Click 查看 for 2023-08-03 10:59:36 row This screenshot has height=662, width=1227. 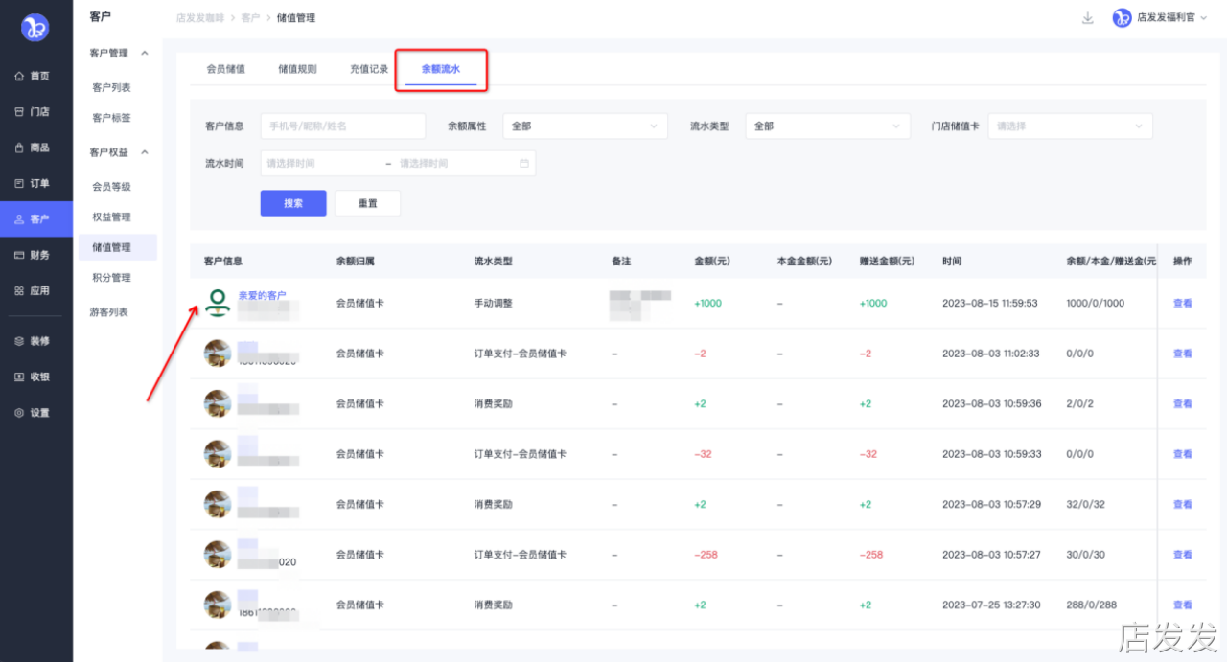point(1183,404)
